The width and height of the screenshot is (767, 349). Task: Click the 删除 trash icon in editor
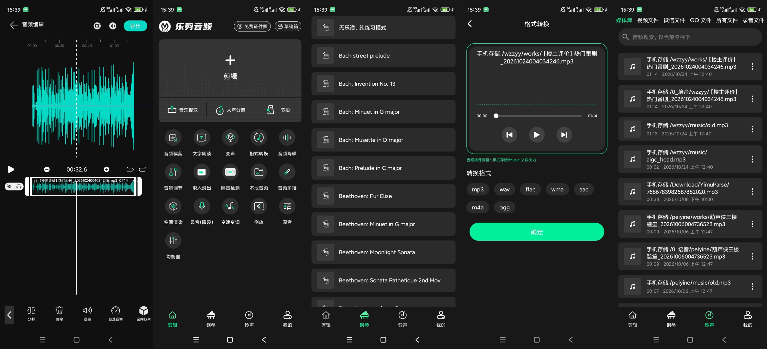59,313
